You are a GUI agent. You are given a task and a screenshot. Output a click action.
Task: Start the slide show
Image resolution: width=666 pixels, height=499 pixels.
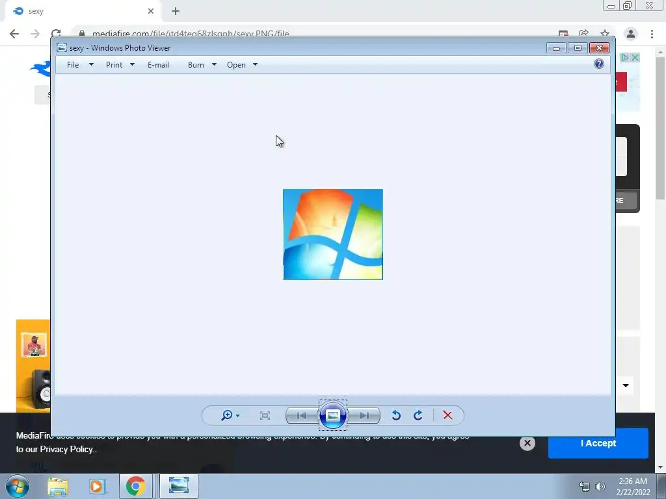[333, 415]
